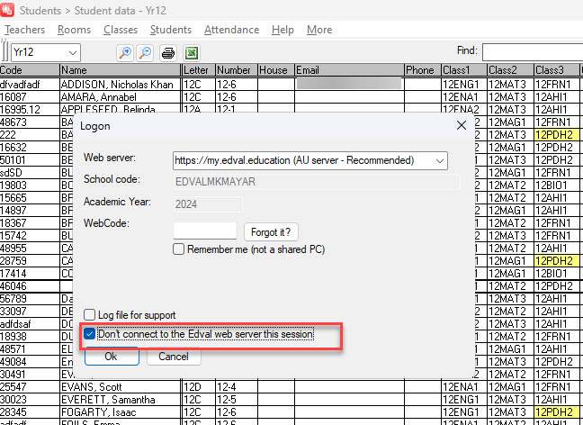This screenshot has width=583, height=425.
Task: Click 12BIO1 Class3 cell in row 19803
Action: coord(557,185)
